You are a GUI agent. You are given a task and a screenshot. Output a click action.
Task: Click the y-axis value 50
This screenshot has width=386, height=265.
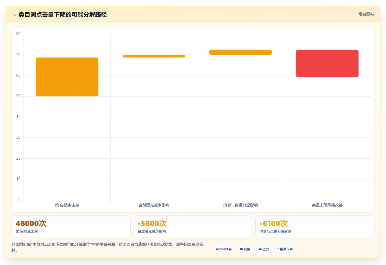pyautogui.click(x=18, y=96)
